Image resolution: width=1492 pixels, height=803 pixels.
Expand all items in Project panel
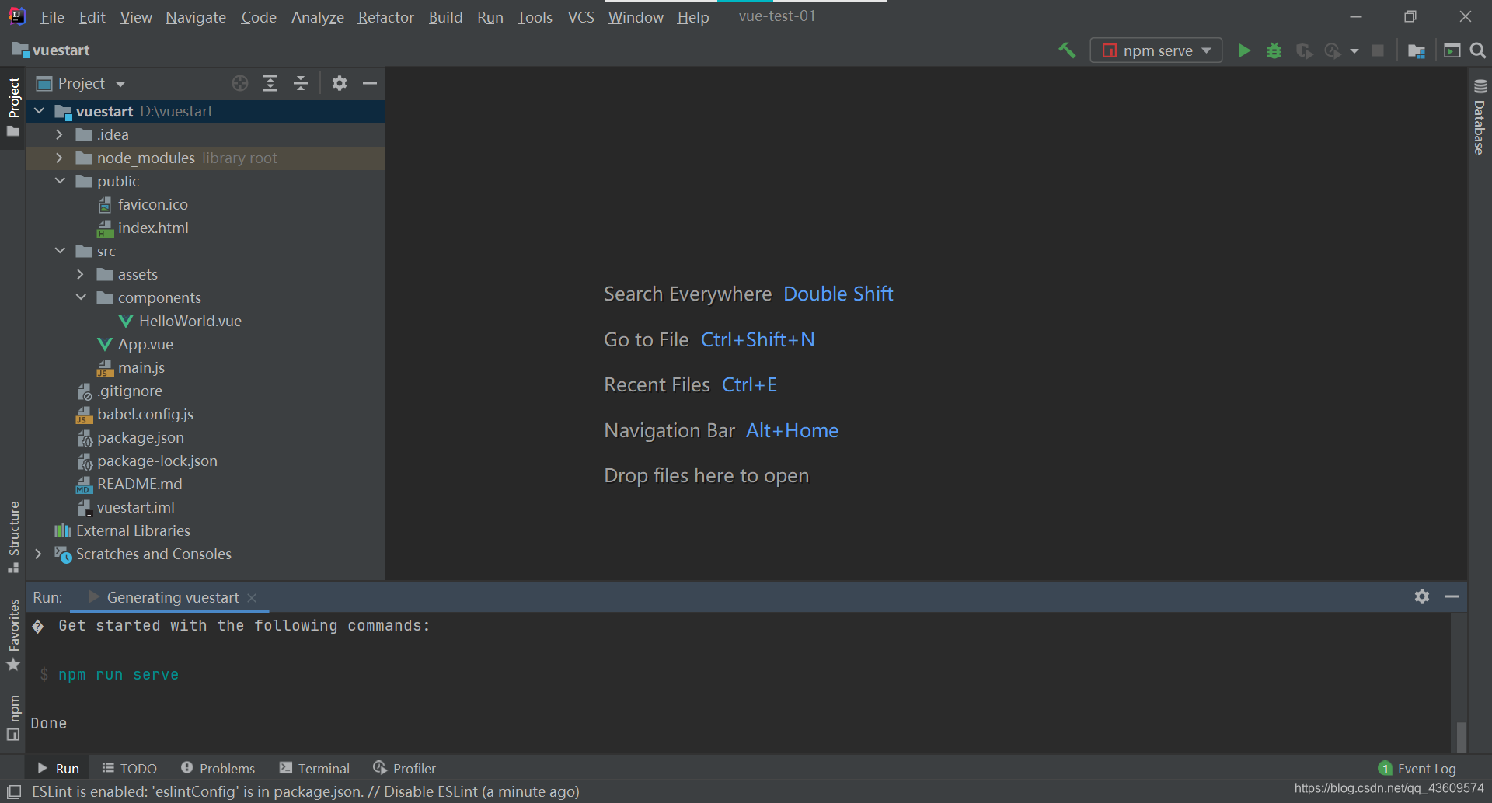coord(270,83)
